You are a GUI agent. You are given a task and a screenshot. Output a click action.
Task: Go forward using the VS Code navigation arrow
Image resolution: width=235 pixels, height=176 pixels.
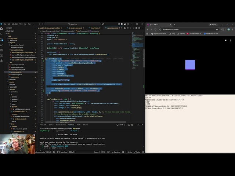pos(43,24)
